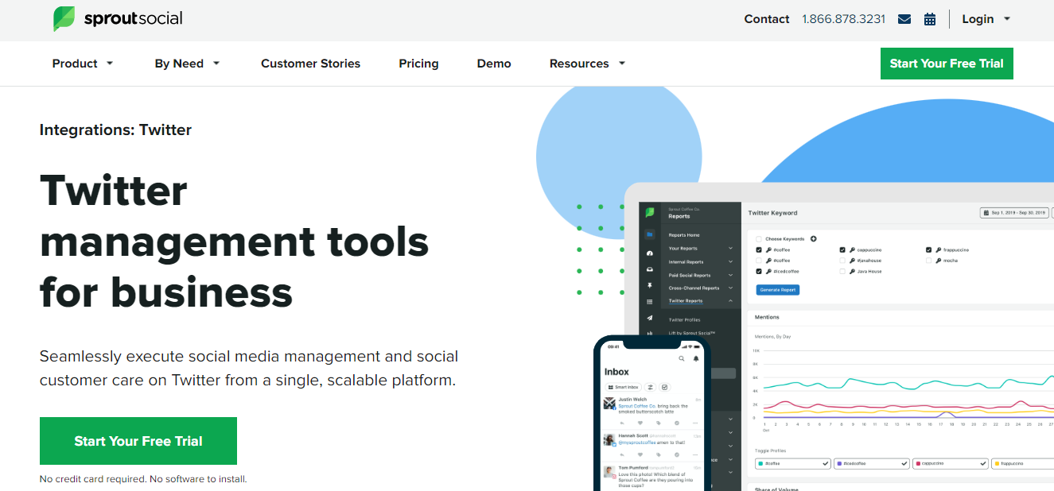
Task: Click tag icon under Hannah Scott message
Action: pyautogui.click(x=659, y=456)
